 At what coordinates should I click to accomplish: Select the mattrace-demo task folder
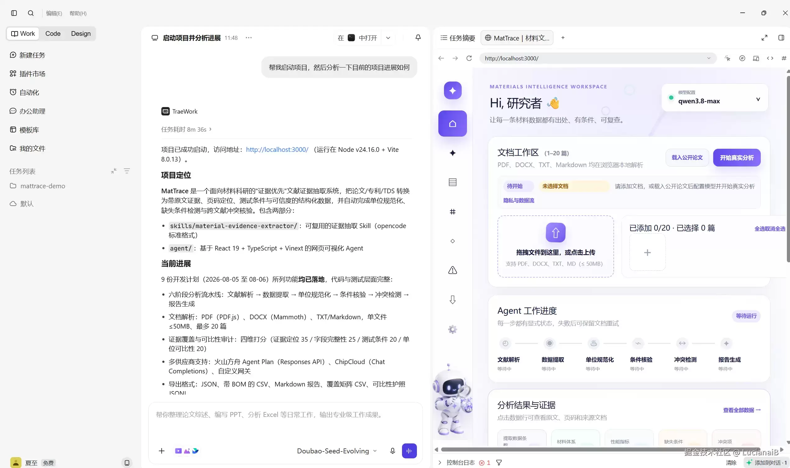coord(38,186)
